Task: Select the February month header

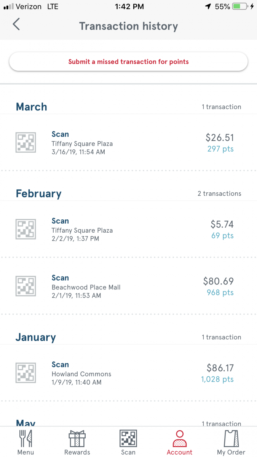Action: (38, 193)
